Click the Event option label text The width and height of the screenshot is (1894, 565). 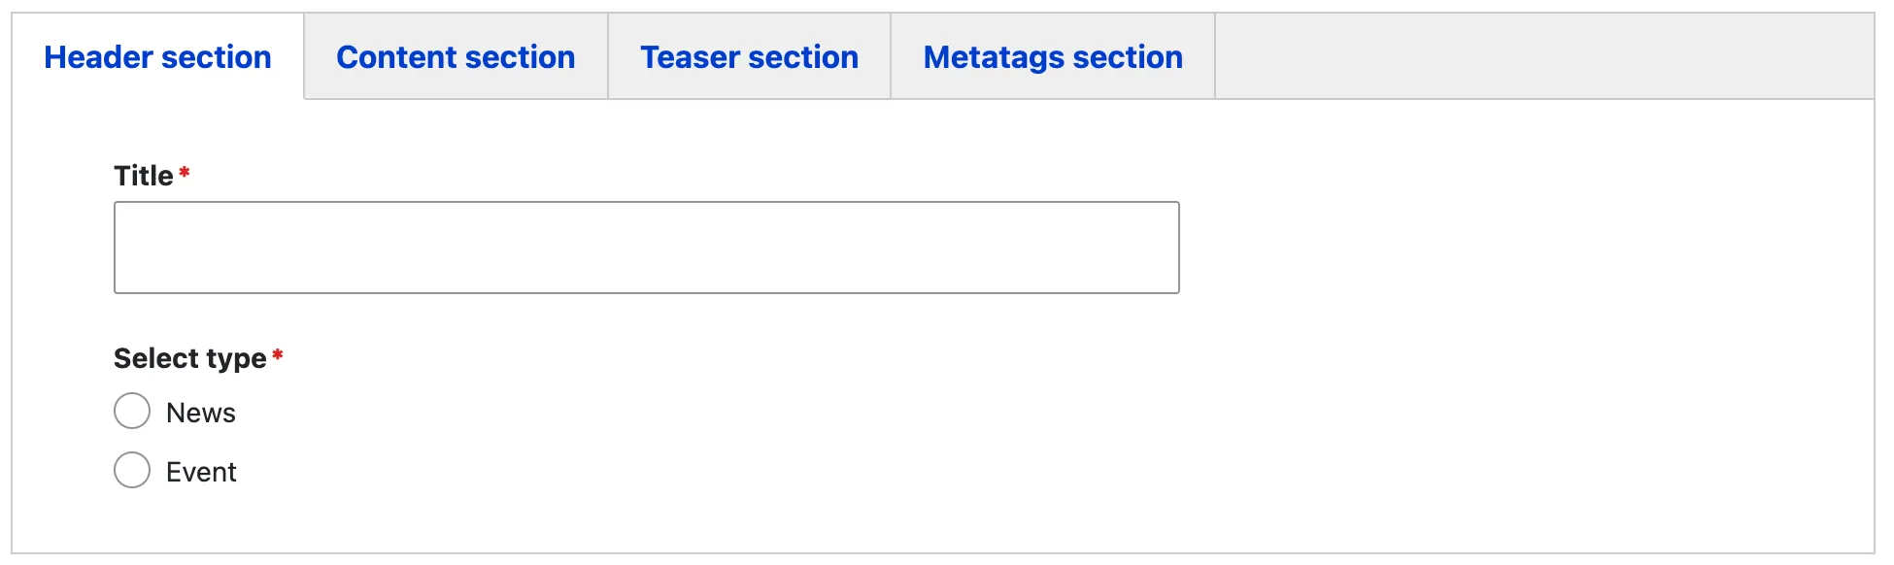click(201, 472)
